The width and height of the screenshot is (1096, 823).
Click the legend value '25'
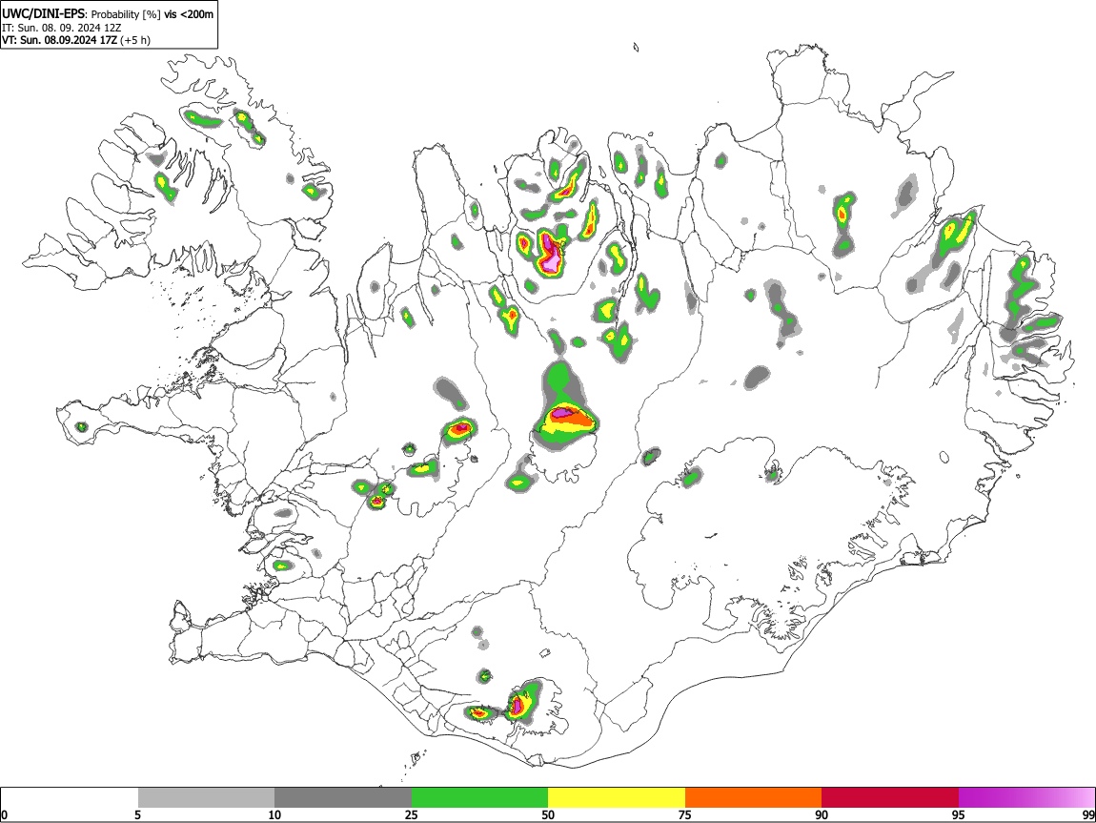coord(412,814)
